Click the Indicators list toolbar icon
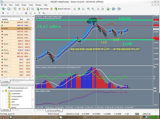 pyautogui.click(x=108, y=9)
